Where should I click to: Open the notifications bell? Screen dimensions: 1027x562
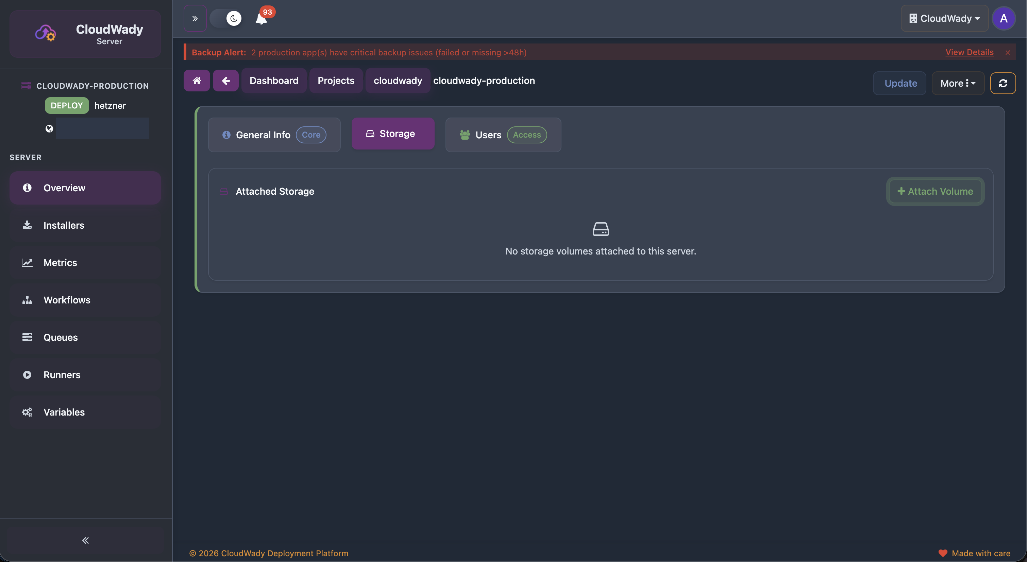tap(261, 19)
